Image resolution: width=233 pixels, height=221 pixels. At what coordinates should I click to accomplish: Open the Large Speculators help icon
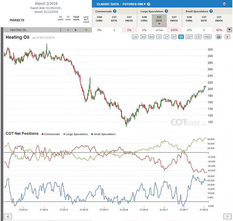166,11
